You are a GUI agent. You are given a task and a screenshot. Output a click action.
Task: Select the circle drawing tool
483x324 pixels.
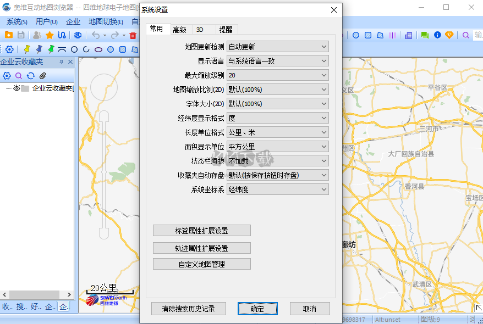(x=74, y=49)
